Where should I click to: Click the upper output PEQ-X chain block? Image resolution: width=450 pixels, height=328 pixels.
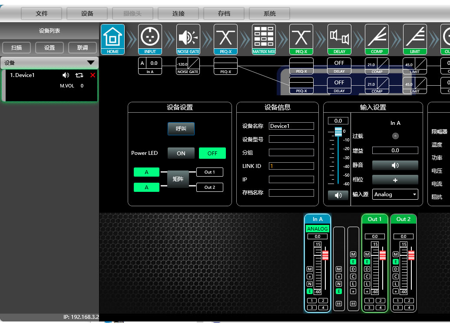click(301, 66)
